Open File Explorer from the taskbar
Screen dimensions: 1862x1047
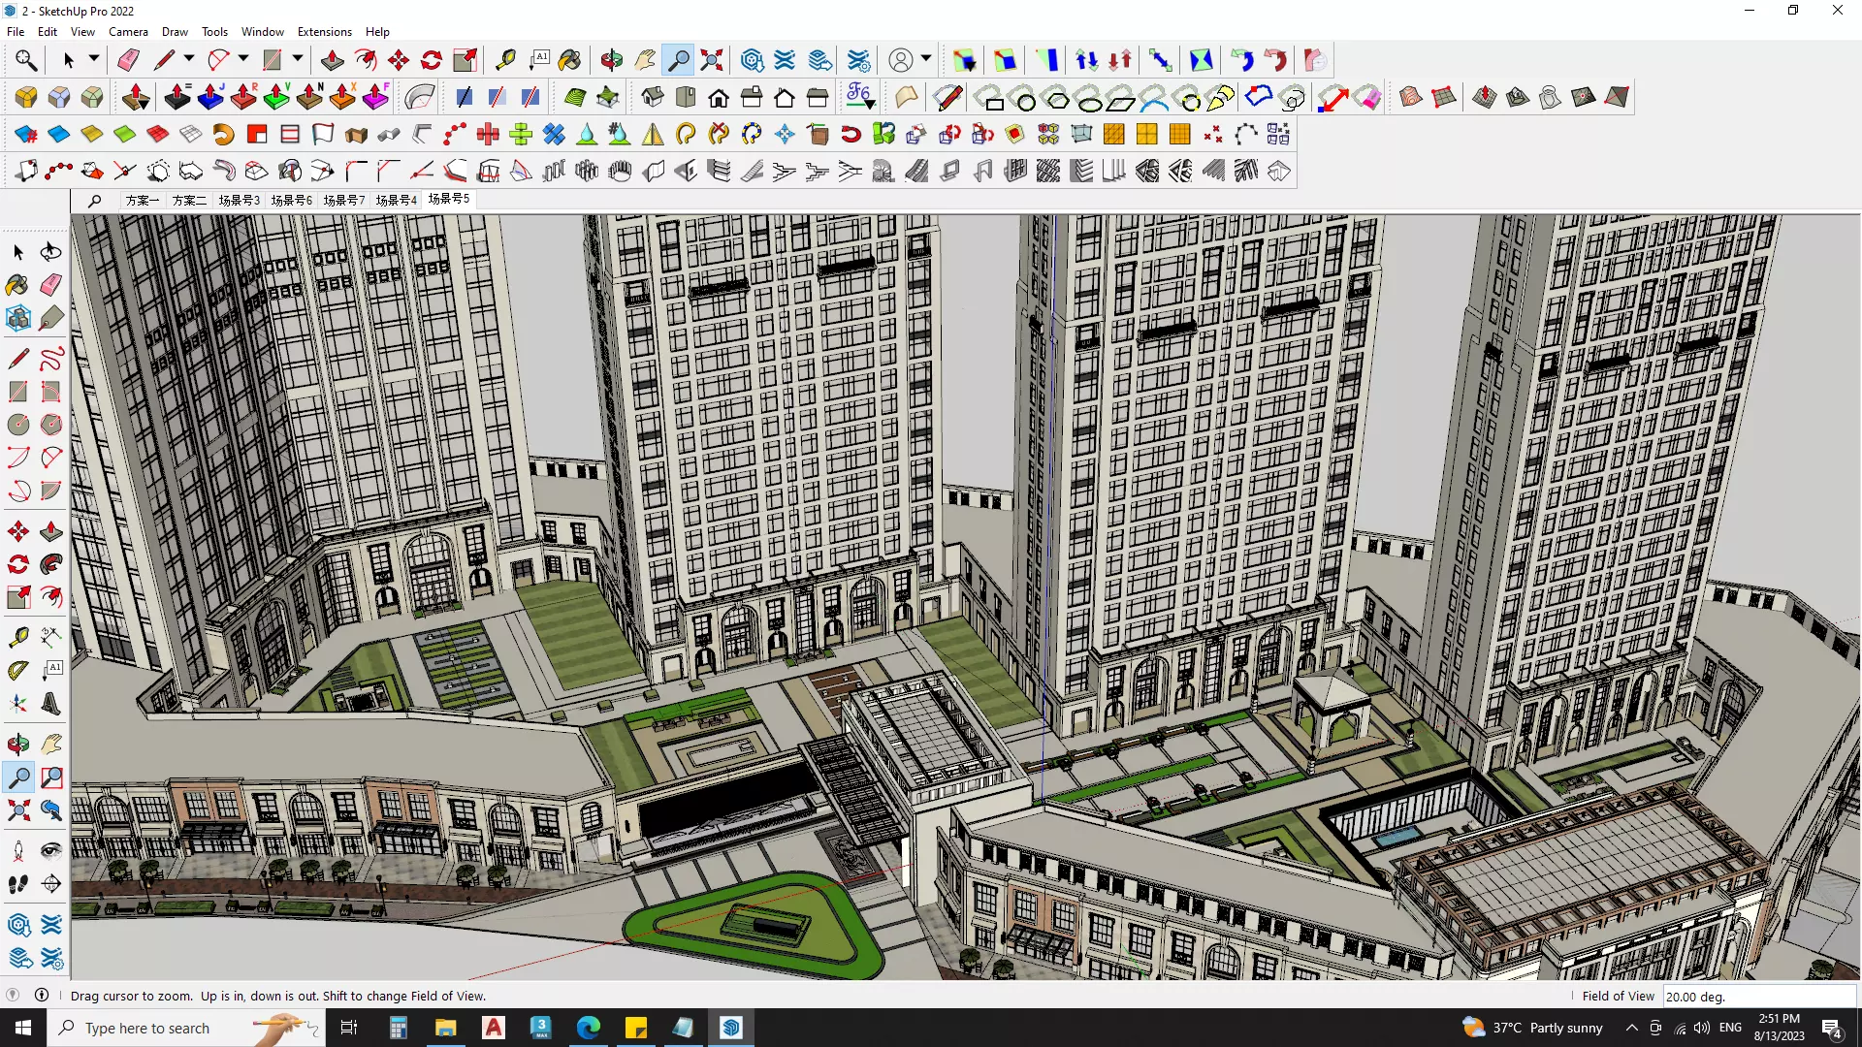click(445, 1028)
